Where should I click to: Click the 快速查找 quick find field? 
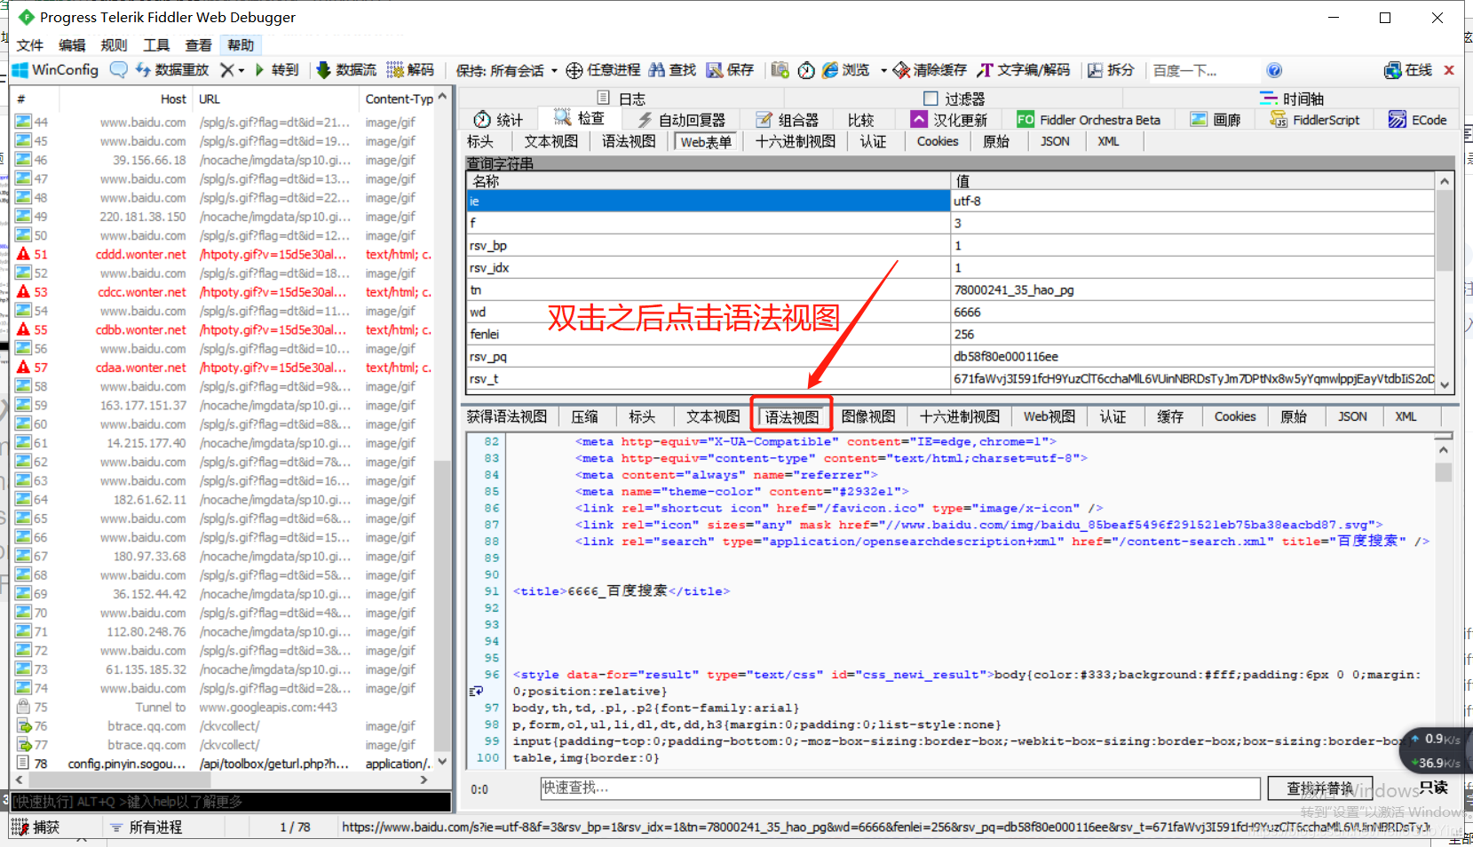pos(900,788)
